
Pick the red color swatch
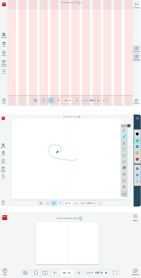click(x=137, y=159)
